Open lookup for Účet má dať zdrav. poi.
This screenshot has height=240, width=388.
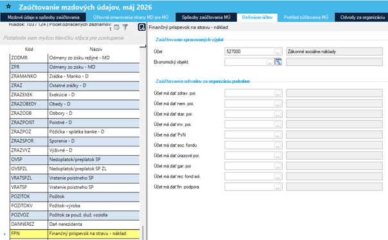(x=278, y=93)
